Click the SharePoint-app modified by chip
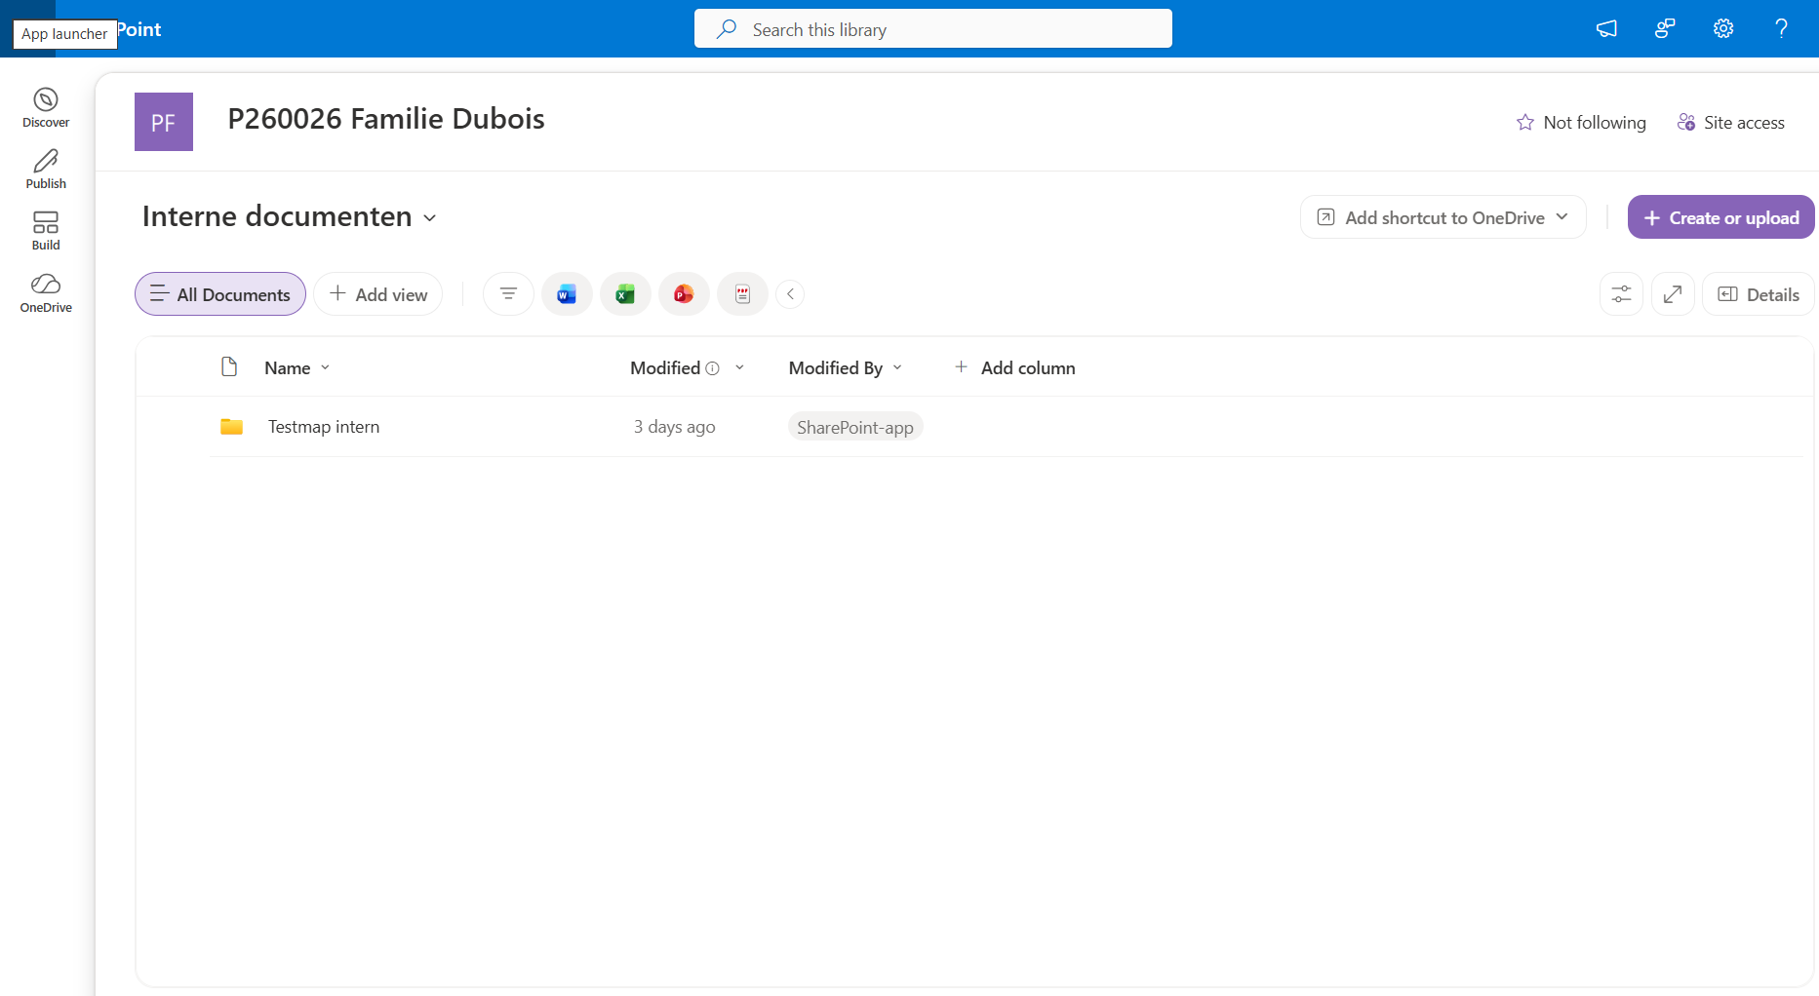Screen dimensions: 1819x996 [x=855, y=427]
